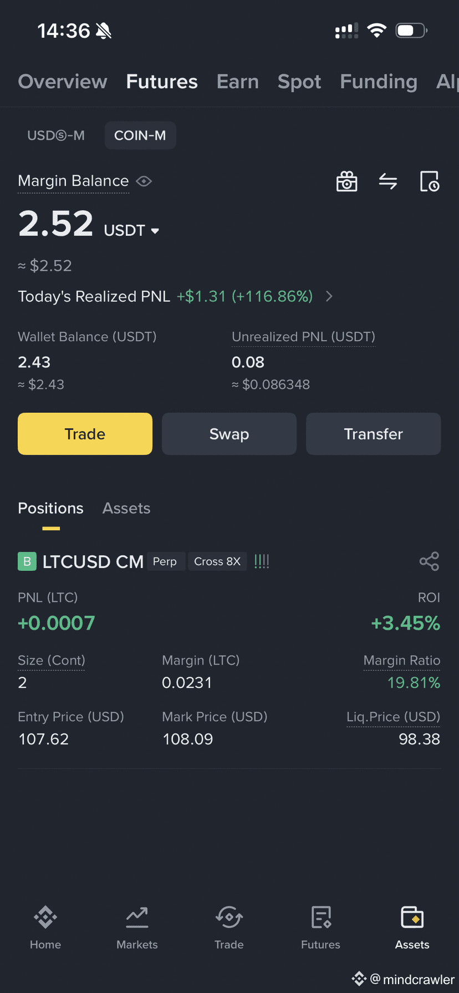This screenshot has width=459, height=993.
Task: Select the COIN-M futures toggle
Action: (x=140, y=135)
